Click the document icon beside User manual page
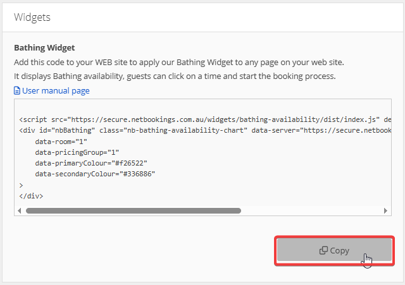Viewport: 405px width, 285px height. [17, 91]
